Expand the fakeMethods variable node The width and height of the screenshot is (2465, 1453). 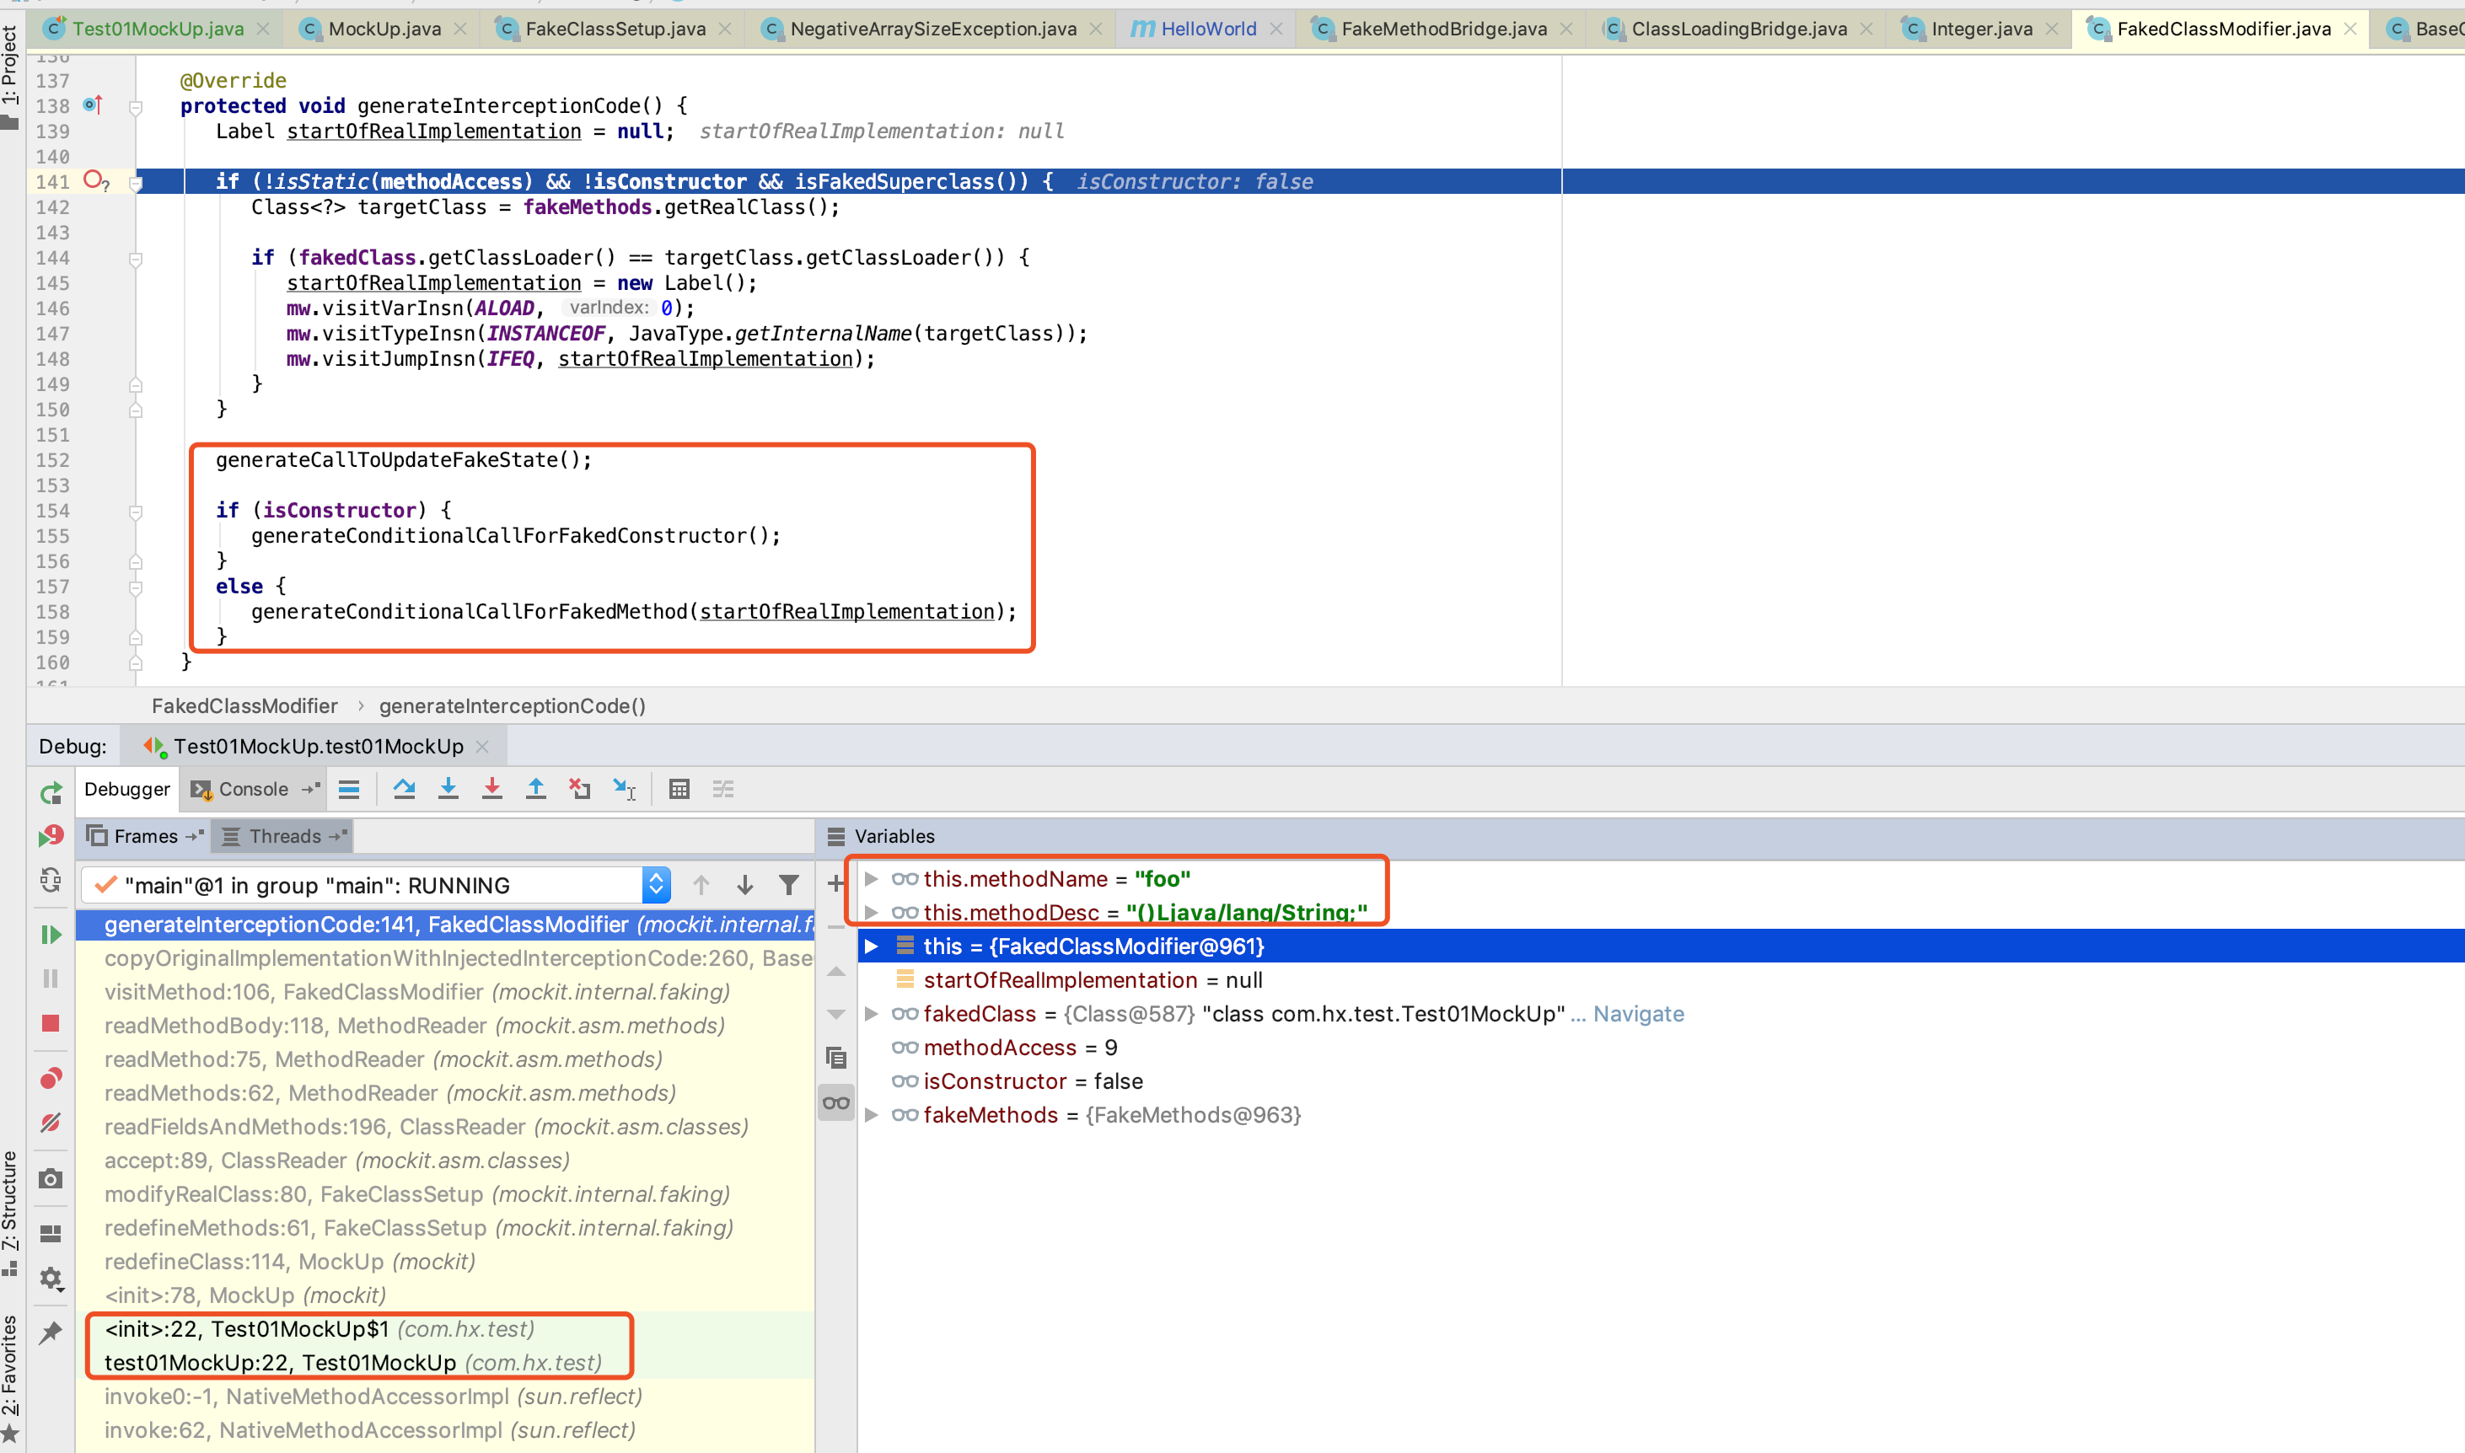coord(871,1115)
